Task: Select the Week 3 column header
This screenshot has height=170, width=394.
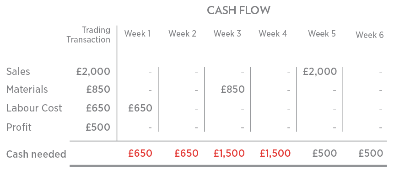Action: point(227,34)
